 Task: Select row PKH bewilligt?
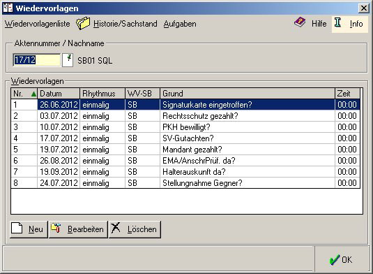(x=185, y=127)
